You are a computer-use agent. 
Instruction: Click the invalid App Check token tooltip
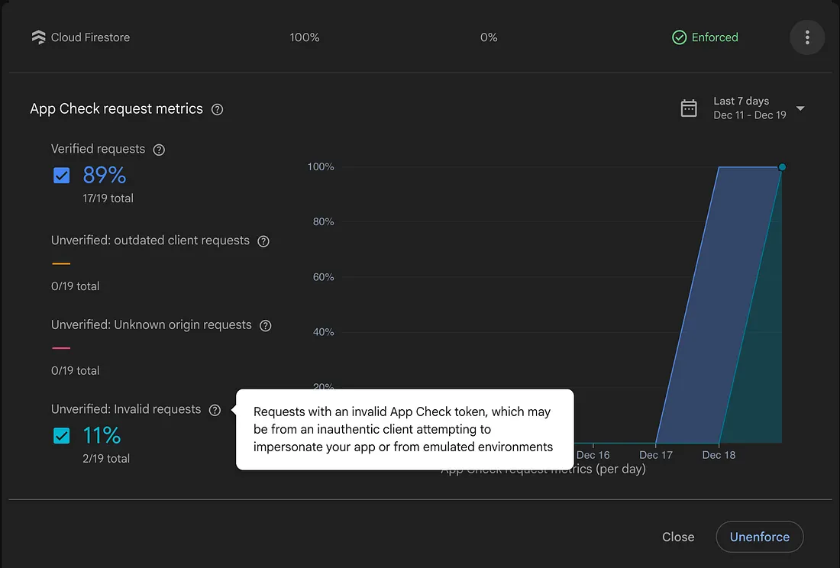coord(405,429)
